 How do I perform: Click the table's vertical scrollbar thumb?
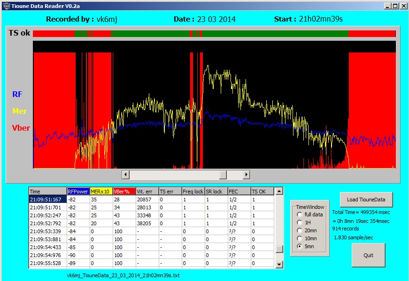[x=279, y=249]
